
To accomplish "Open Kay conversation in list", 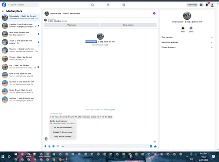I will click(21, 67).
